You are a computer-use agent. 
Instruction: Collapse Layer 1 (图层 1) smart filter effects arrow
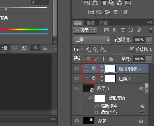(147, 88)
